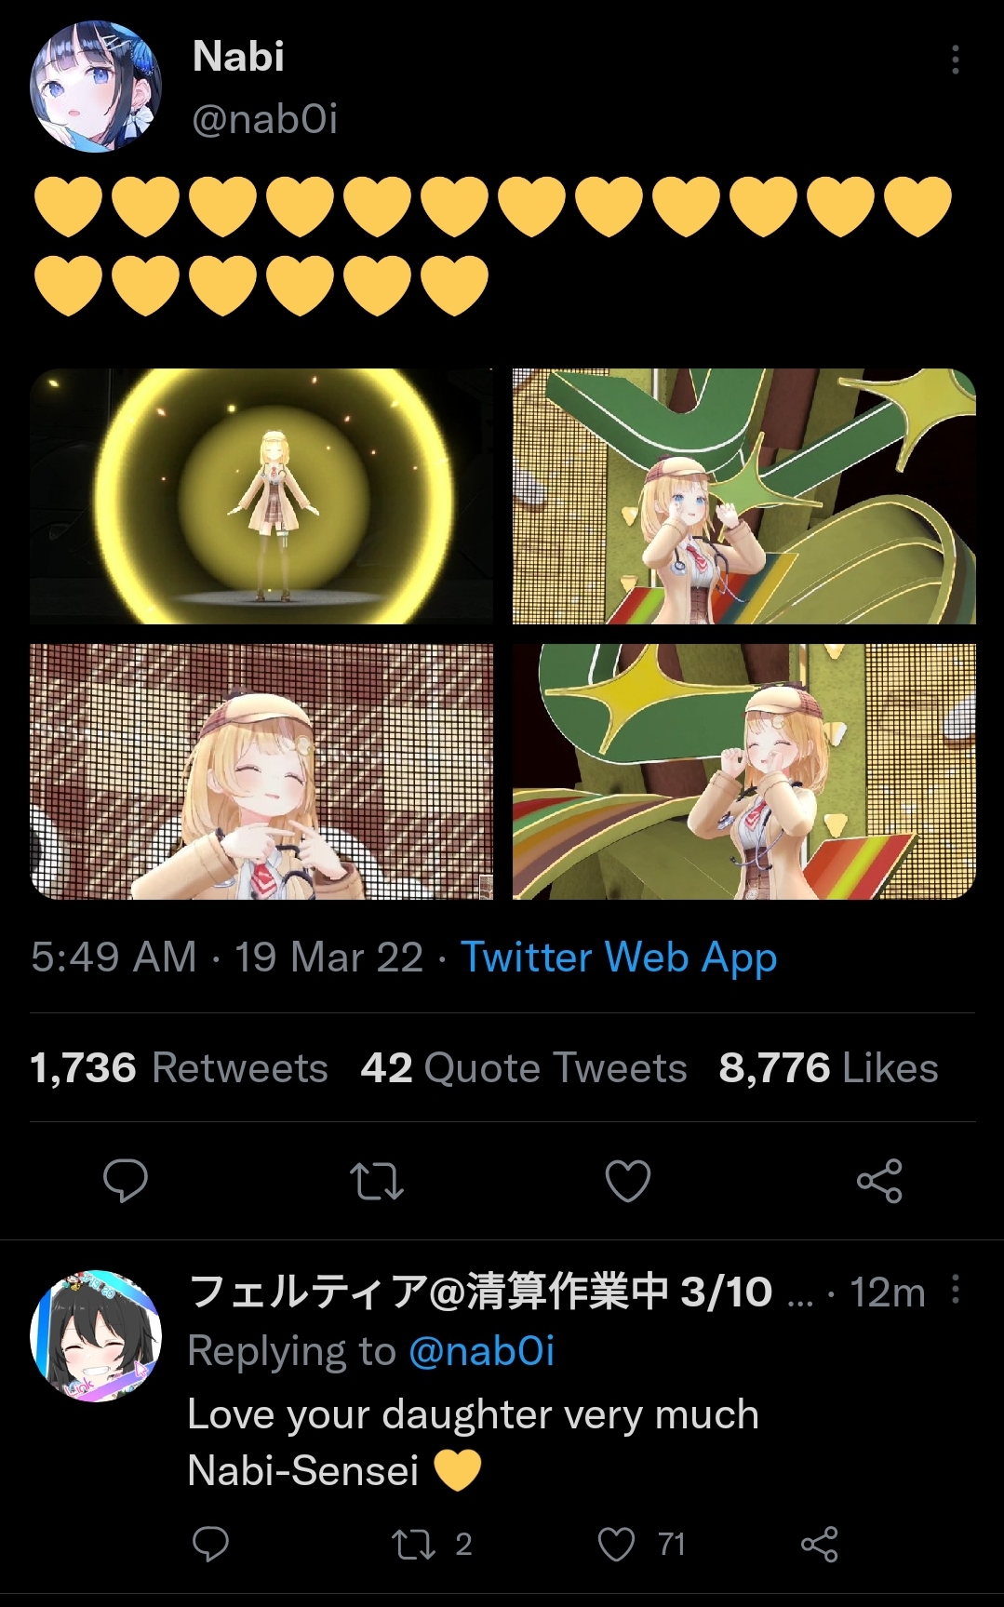The height and width of the screenshot is (1607, 1004).
Task: View the 8,776 Likes list
Action: (828, 1067)
